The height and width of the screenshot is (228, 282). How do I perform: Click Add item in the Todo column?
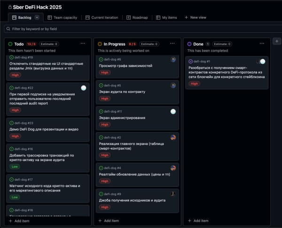[x=19, y=221]
